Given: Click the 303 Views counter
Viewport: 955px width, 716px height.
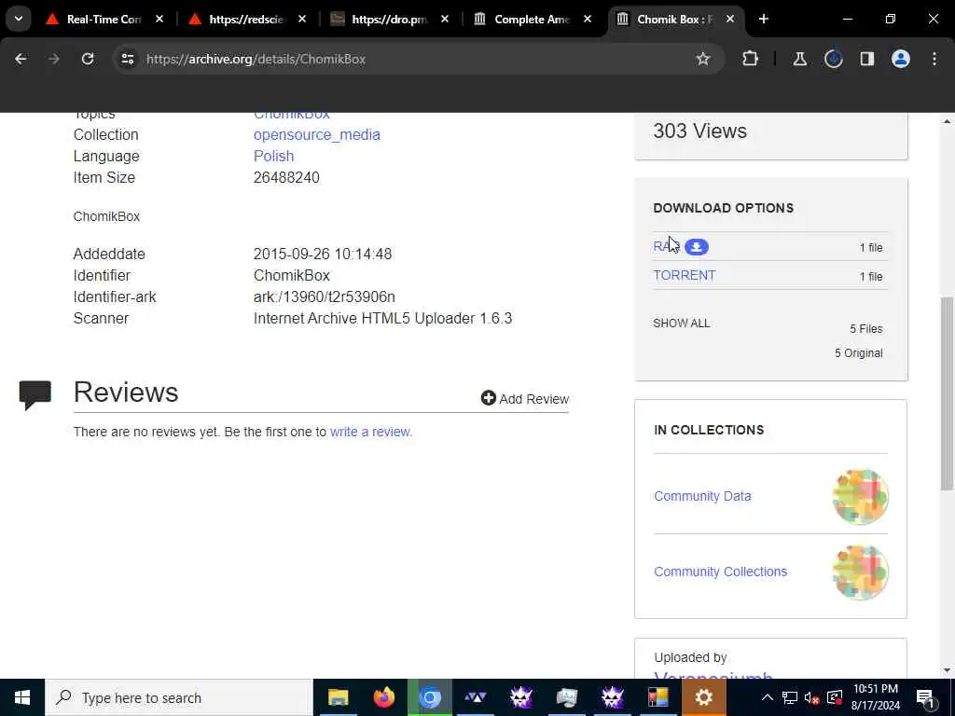Looking at the screenshot, I should (x=699, y=131).
